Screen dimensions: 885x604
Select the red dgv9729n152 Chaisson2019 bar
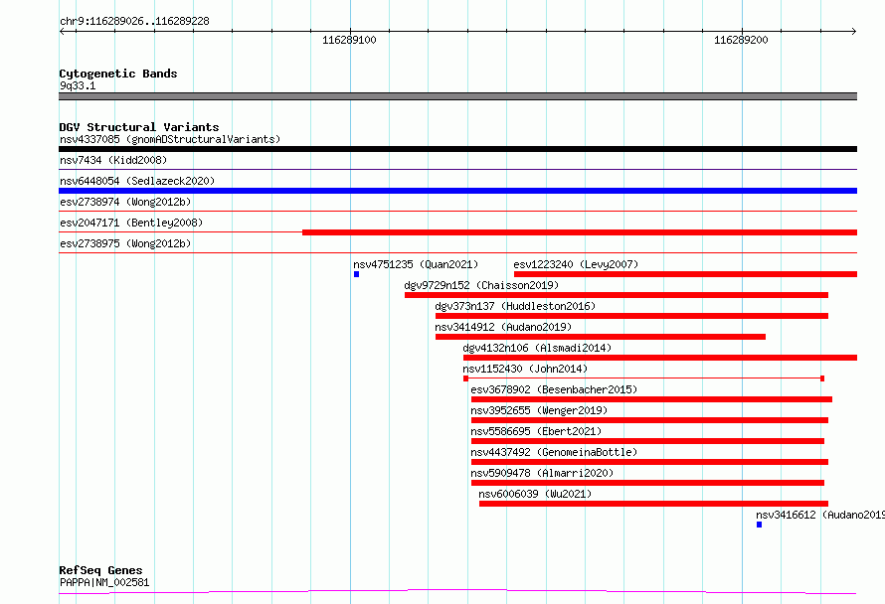(617, 295)
